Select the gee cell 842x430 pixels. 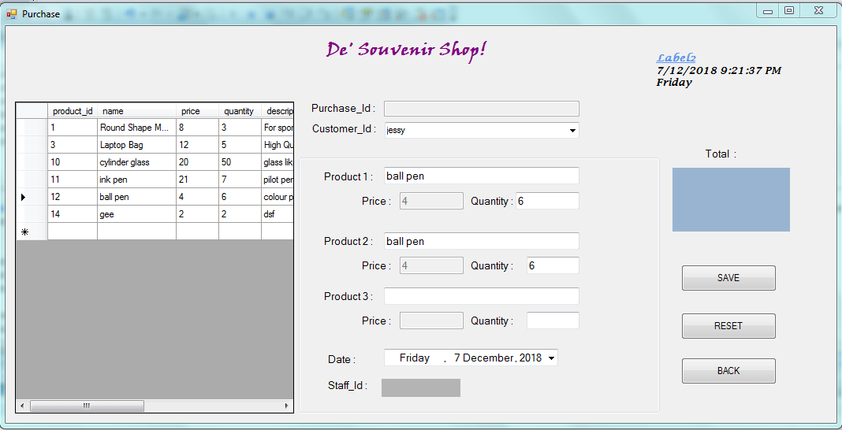(136, 214)
